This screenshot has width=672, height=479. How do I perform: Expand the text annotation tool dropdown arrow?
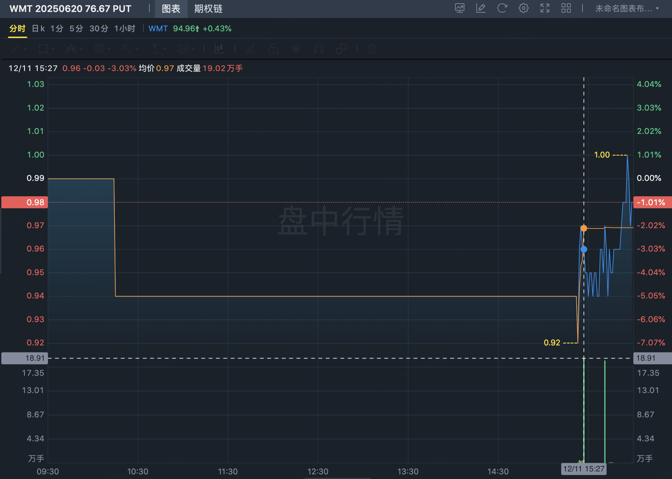[193, 49]
